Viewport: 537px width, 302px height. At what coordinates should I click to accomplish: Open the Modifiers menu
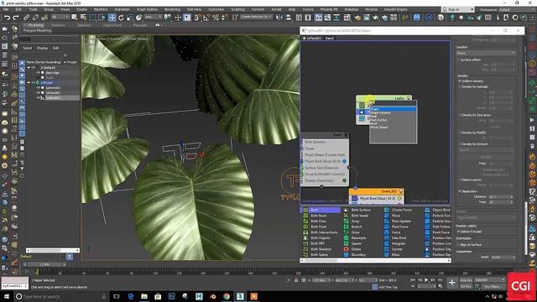coord(101,9)
